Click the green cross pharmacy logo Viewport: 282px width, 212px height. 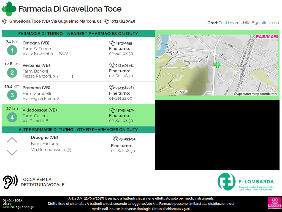(x=9, y=9)
